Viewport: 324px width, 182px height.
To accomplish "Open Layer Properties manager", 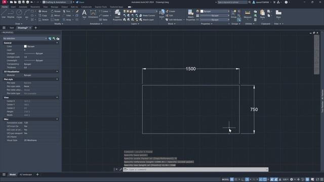I will click(117, 15).
